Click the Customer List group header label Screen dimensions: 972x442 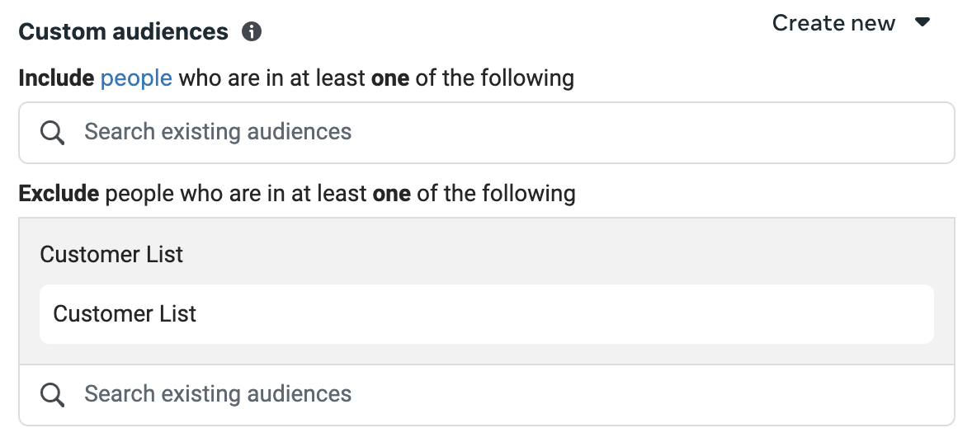click(x=111, y=254)
